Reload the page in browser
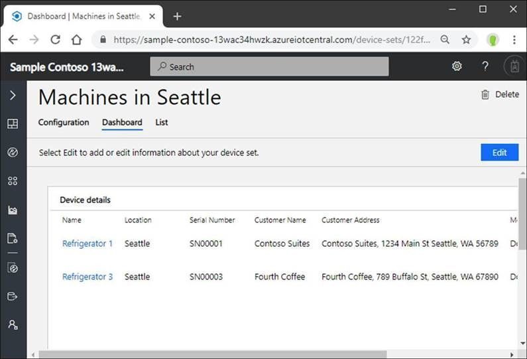 click(56, 40)
